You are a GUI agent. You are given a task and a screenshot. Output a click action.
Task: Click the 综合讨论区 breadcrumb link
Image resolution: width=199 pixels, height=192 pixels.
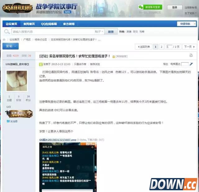41,40
